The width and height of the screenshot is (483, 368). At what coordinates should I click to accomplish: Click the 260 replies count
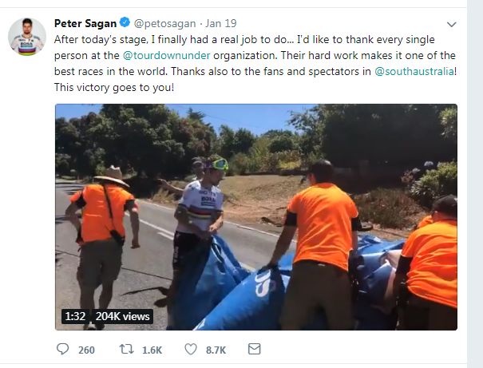[x=86, y=350]
